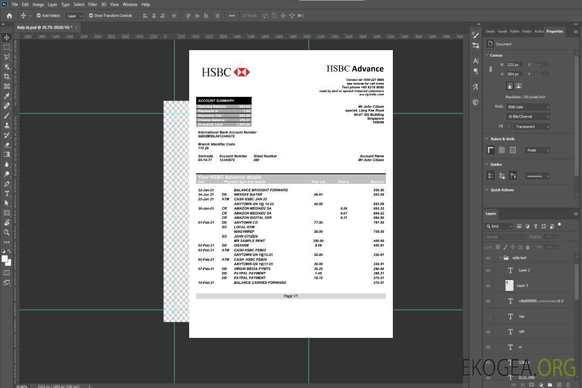Select the 'Italy id.psd' document tab
This screenshot has height=388, width=582.
pos(45,27)
